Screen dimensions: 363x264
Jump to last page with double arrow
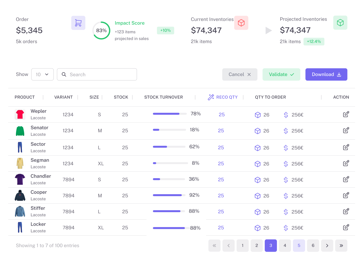pos(341,245)
